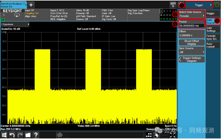Screen dimensions: 221x139
Task: Open the file folder icon
Action: tap(28, 135)
